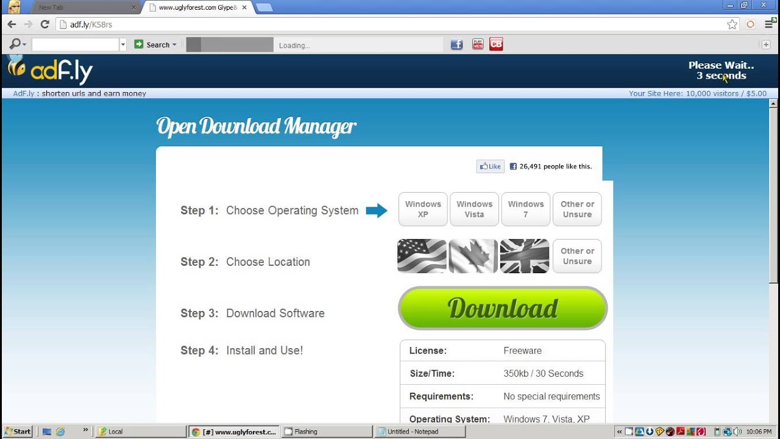The height and width of the screenshot is (439, 780).
Task: Click the adf.ly bee logo
Action: click(x=50, y=70)
